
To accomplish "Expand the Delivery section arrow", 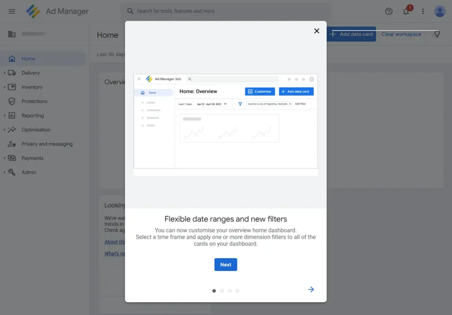I will pos(4,73).
